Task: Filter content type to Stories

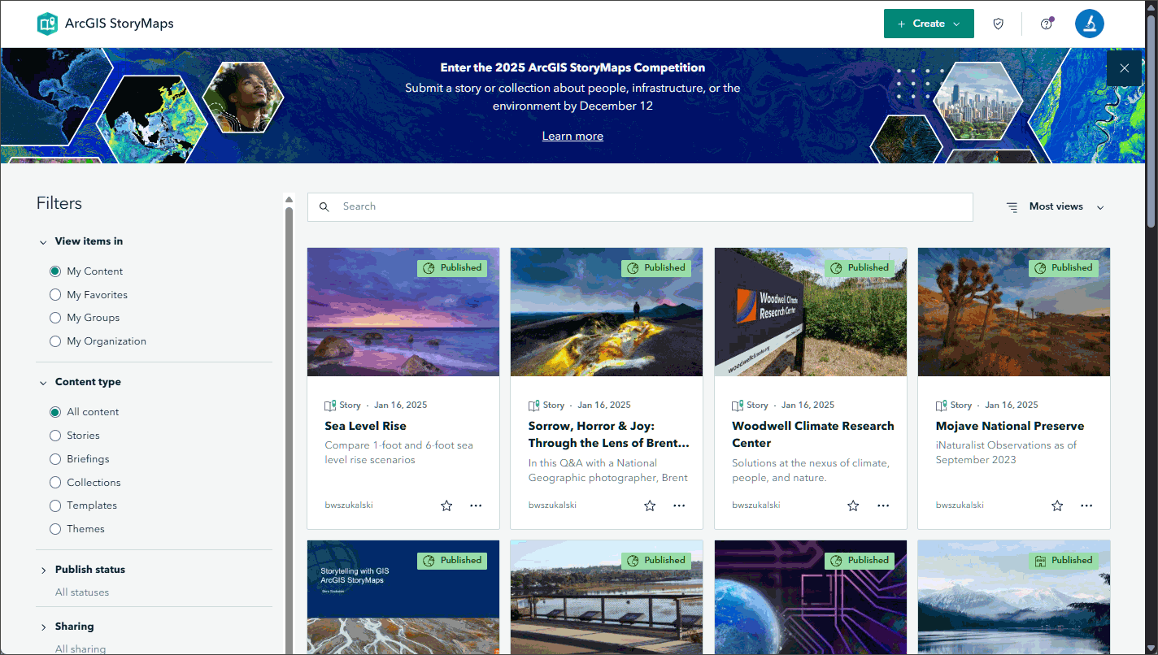Action: tap(55, 436)
